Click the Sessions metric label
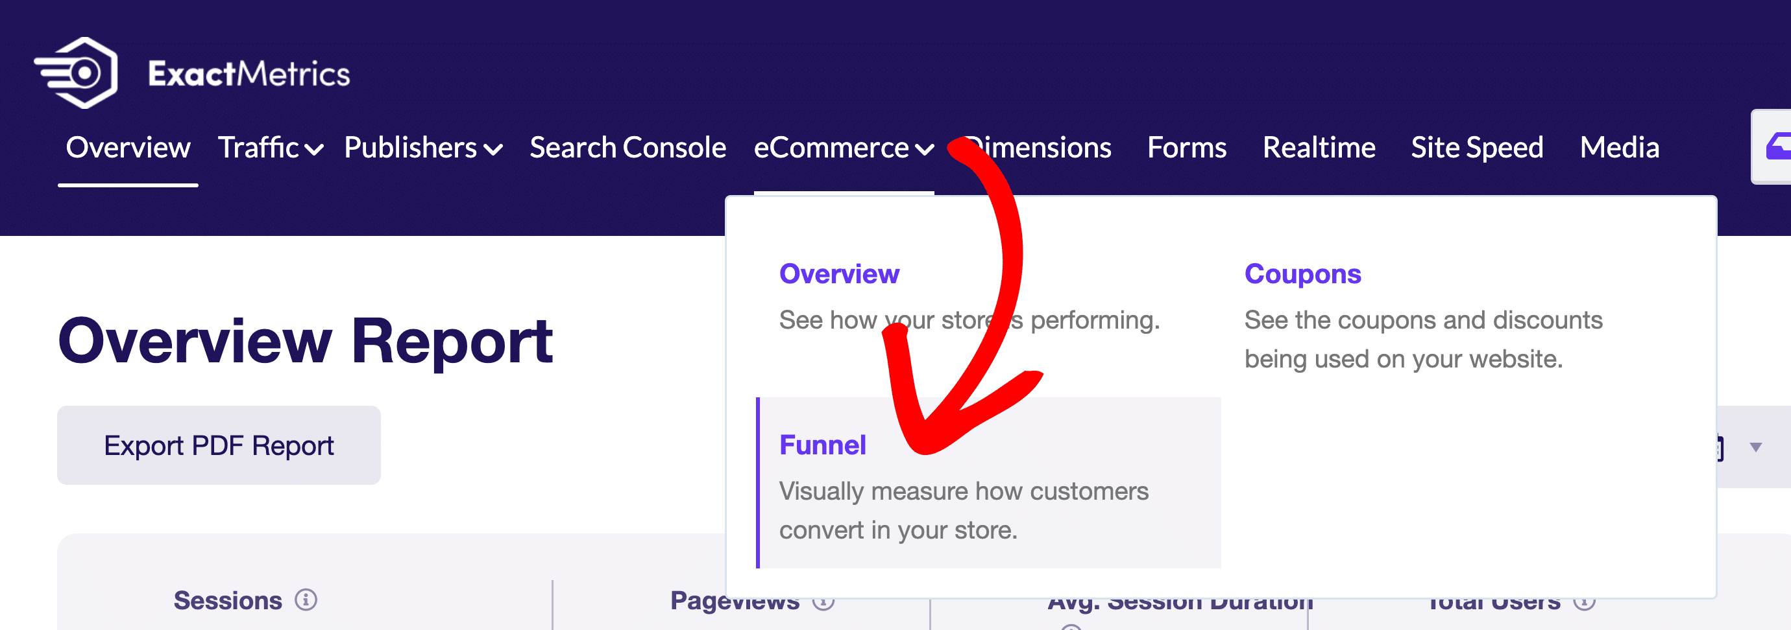Screen dimensions: 1791x630 click(x=227, y=600)
